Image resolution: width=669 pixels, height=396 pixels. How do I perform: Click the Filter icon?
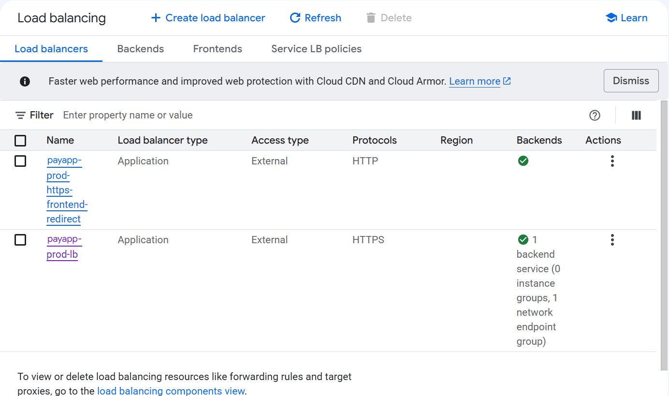tap(20, 115)
